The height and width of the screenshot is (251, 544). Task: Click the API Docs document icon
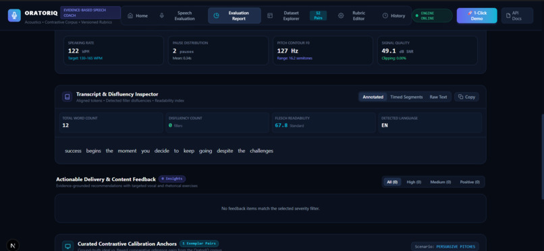click(x=508, y=15)
